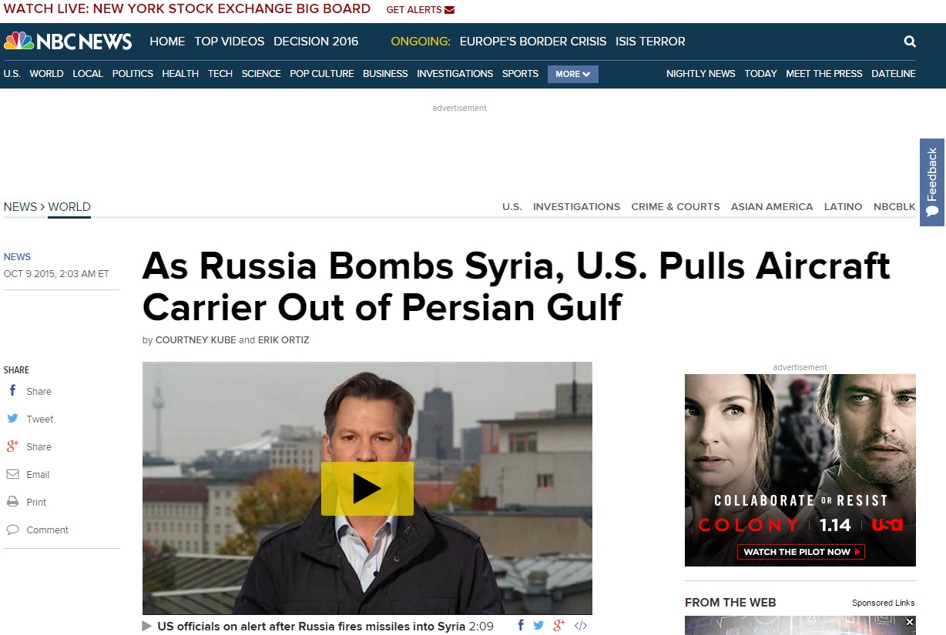946x635 pixels.
Task: Select the POP CULTURE section
Action: [322, 74]
